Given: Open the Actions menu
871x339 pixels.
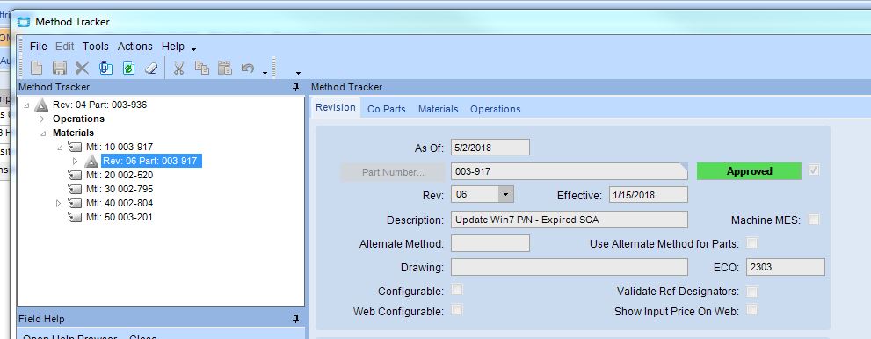Looking at the screenshot, I should coord(135,46).
